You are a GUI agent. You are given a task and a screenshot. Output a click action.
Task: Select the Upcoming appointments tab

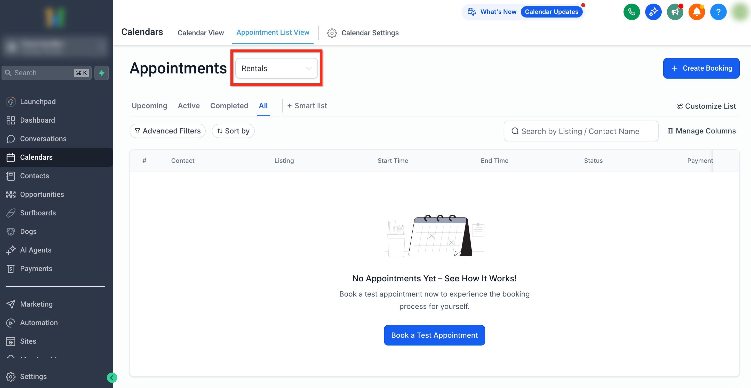click(x=149, y=106)
